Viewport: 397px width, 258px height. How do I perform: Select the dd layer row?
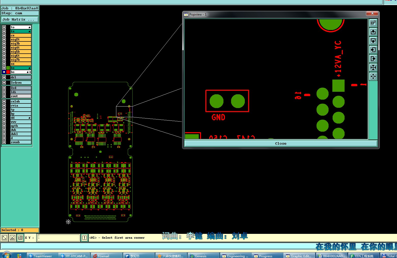pyautogui.click(x=21, y=118)
